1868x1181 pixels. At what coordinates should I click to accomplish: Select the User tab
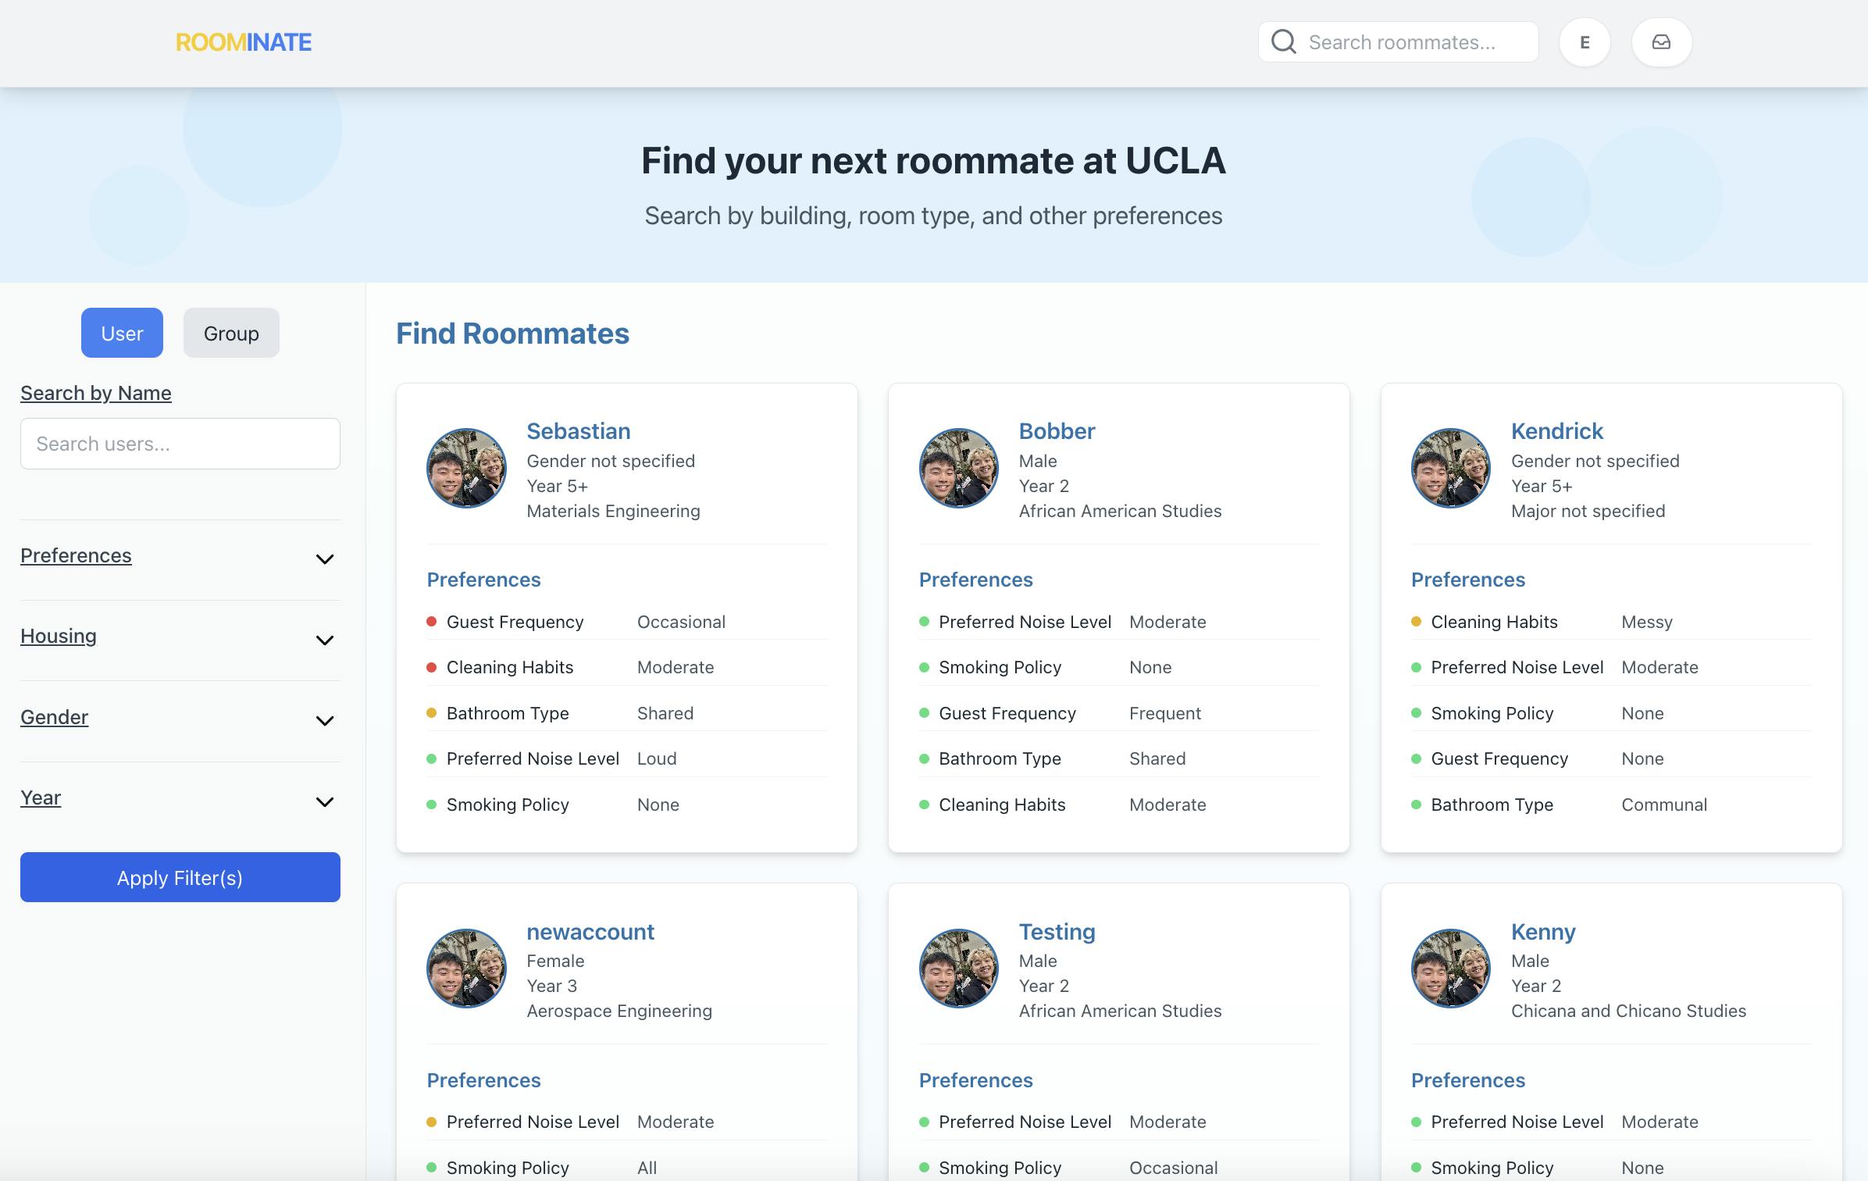point(122,333)
